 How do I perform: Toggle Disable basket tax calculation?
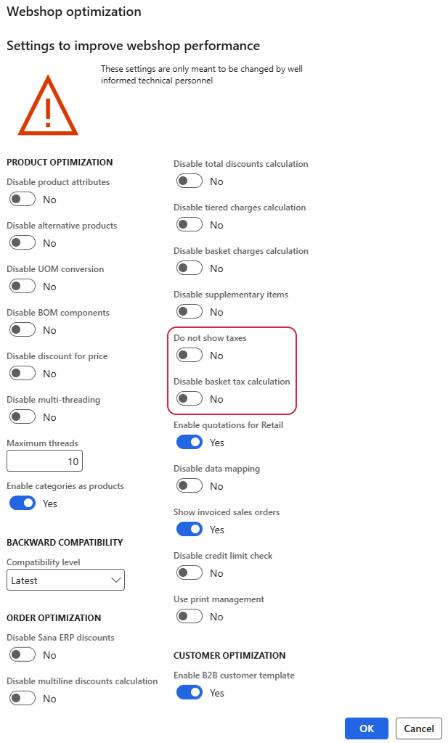coord(190,398)
